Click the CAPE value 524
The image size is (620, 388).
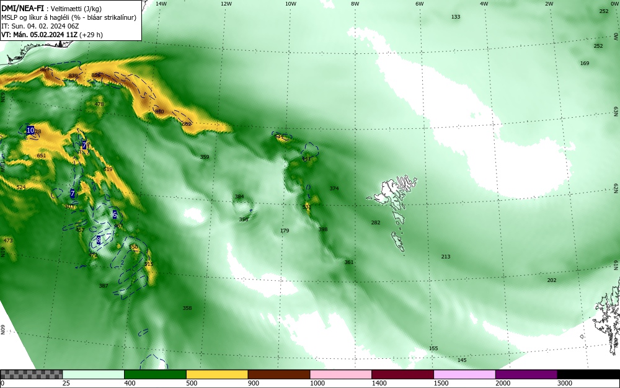tap(21, 187)
